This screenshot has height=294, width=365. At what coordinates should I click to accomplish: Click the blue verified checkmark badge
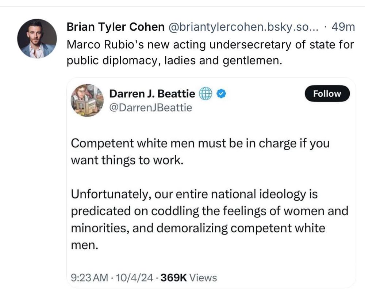coord(222,94)
